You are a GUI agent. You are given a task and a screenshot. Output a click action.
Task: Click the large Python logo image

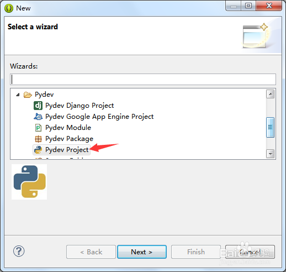(x=29, y=182)
